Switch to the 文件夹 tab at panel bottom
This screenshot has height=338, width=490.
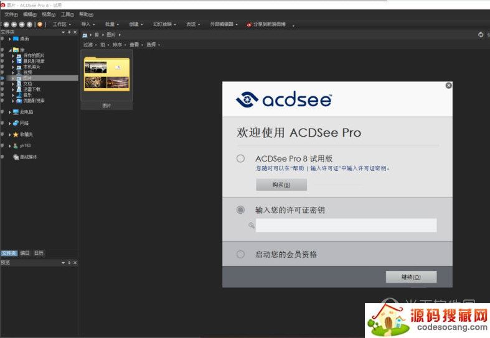(x=9, y=253)
